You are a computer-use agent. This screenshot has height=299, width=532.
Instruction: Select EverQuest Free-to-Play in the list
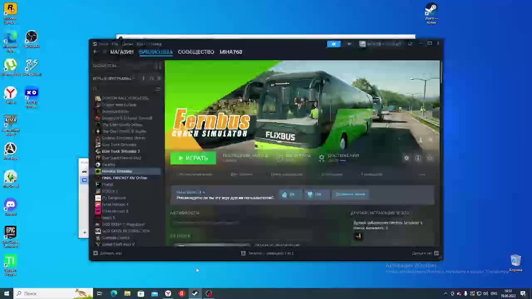(x=121, y=158)
